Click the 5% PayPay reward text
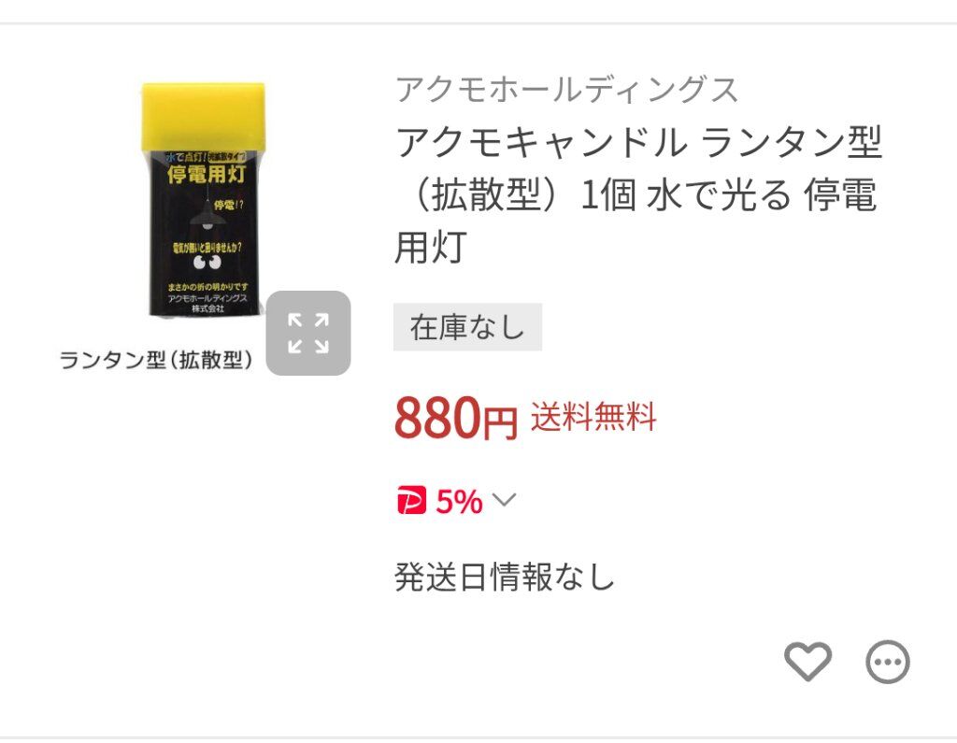Screen dimensions: 957x743 459,501
